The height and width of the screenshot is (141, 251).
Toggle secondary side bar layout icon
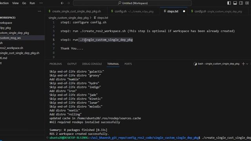tap(241, 3)
